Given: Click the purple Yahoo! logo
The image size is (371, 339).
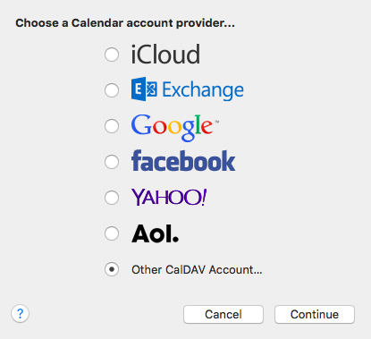Looking at the screenshot, I should (x=169, y=197).
